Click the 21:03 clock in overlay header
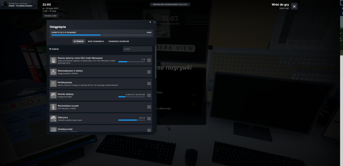Viewport: 343px width, 166px height. [x=47, y=4]
